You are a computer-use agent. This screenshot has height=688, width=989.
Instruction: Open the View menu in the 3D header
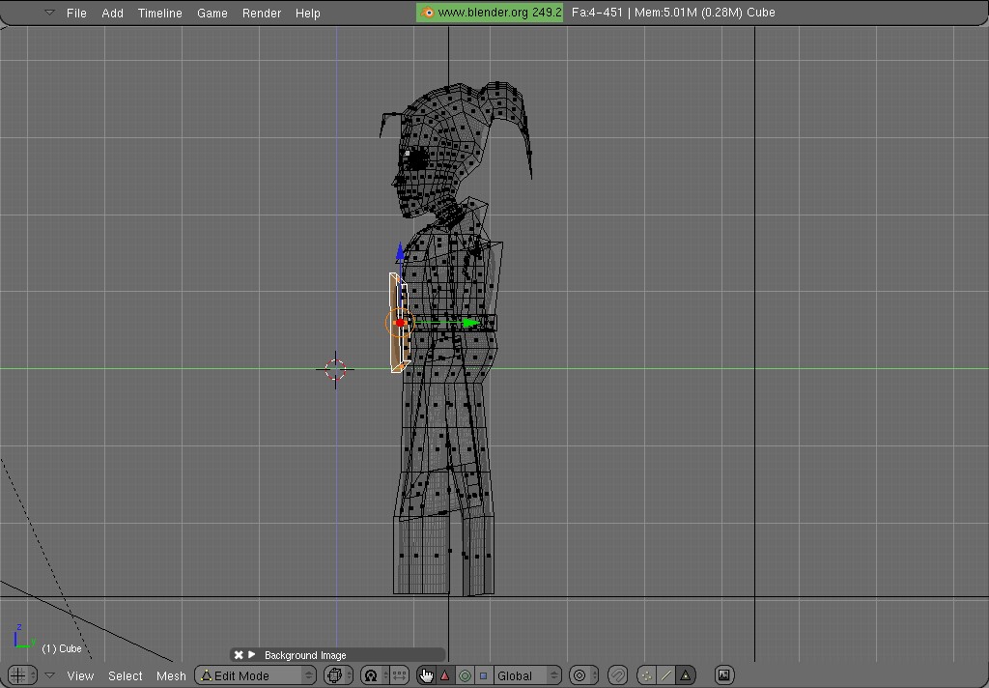click(80, 675)
